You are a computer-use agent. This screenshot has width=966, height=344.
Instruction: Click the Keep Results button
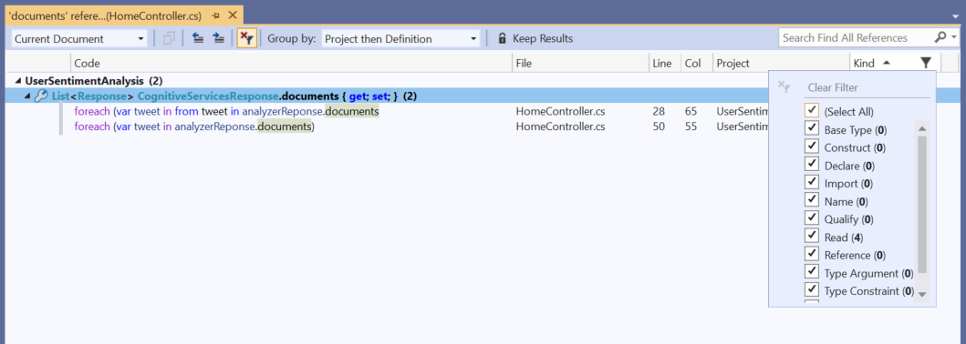tap(535, 38)
